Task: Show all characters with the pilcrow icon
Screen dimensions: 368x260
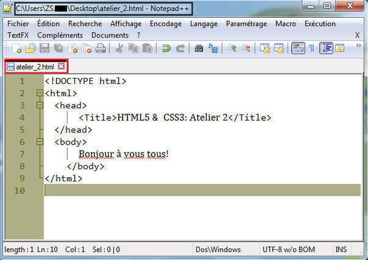Action: [312, 48]
